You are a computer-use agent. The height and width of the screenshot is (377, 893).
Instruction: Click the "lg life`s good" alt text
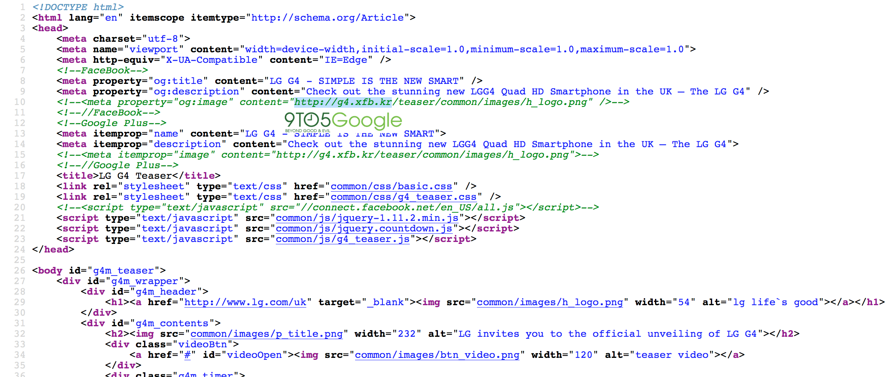[x=775, y=302]
